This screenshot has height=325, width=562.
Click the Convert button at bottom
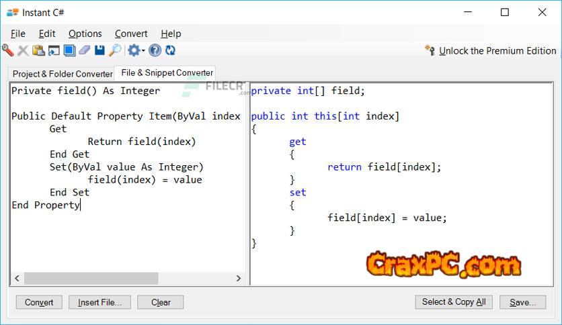pyautogui.click(x=39, y=302)
